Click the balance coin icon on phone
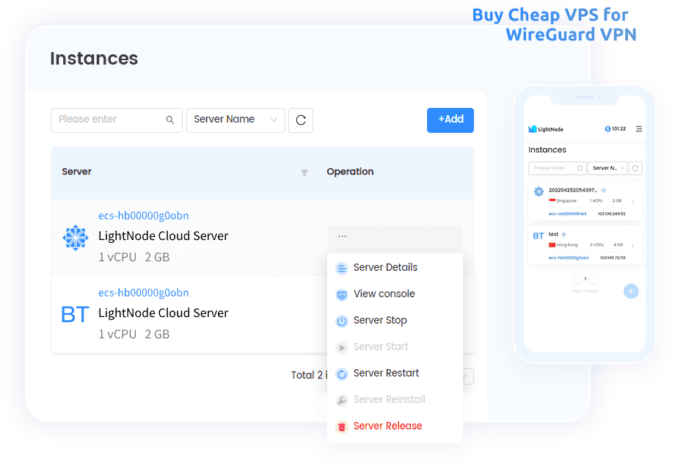The image size is (675, 469). click(607, 128)
